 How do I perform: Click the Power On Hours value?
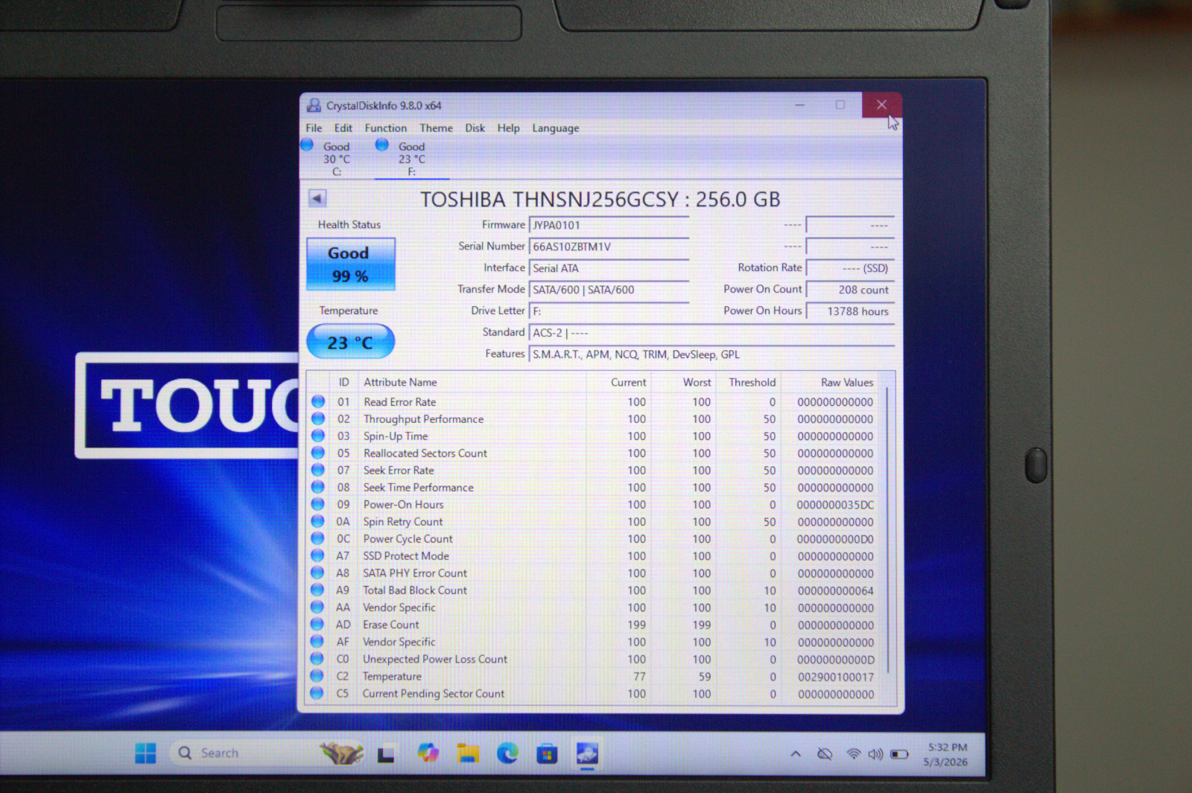point(850,311)
